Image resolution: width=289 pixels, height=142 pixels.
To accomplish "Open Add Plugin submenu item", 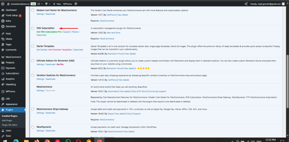I will 7,120.
